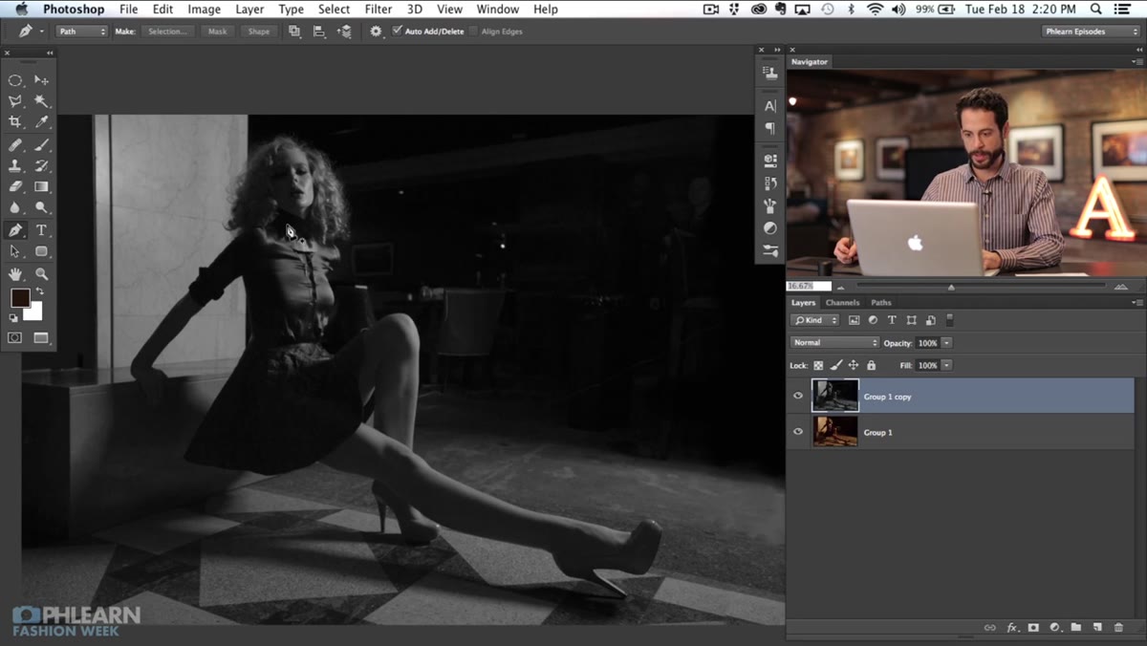Select the Move tool
The image size is (1147, 646).
(42, 80)
